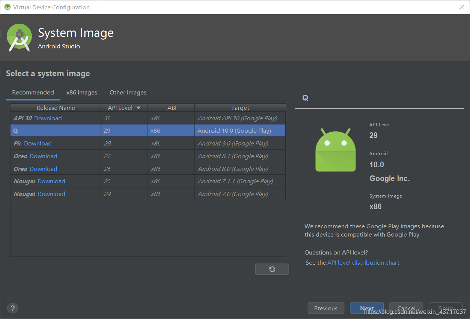
Task: Click the Release Name column header
Action: [56, 108]
